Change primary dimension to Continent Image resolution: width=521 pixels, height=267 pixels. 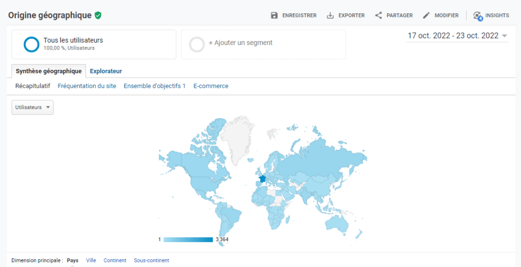click(115, 260)
